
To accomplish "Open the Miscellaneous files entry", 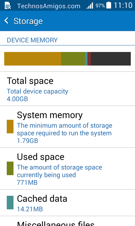I will click(67, 221).
